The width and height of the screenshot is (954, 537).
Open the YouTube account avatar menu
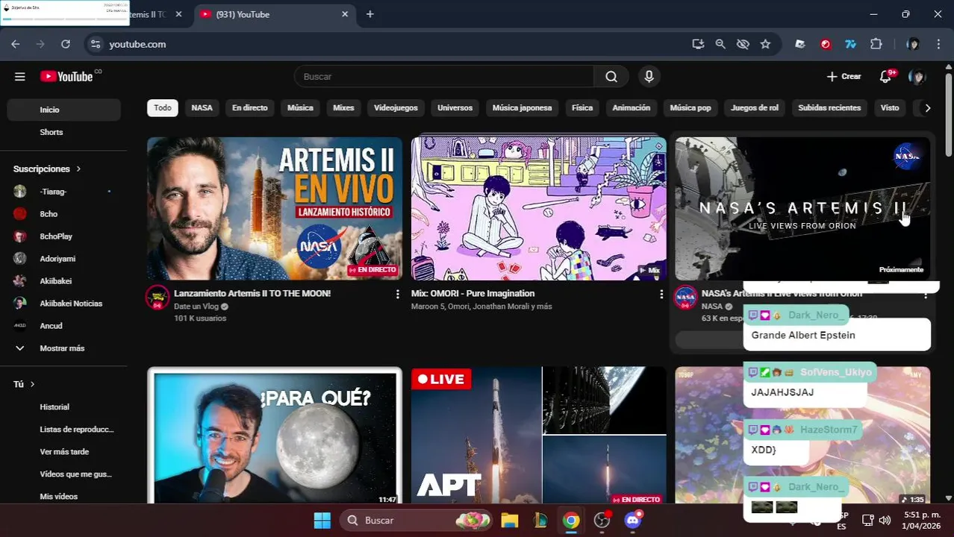pos(917,76)
